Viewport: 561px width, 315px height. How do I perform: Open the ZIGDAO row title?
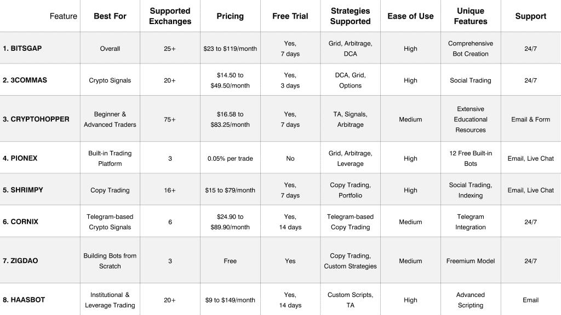[21, 261]
